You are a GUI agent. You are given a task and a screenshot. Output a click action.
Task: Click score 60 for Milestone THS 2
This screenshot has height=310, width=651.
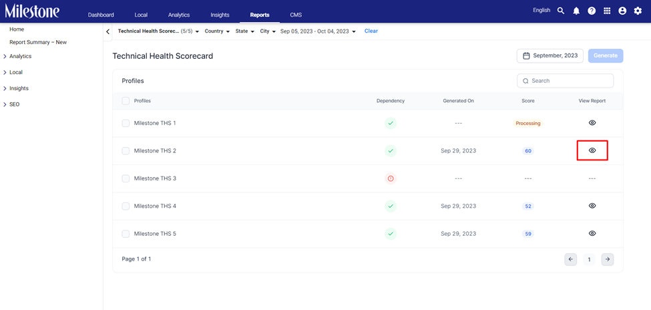point(528,151)
